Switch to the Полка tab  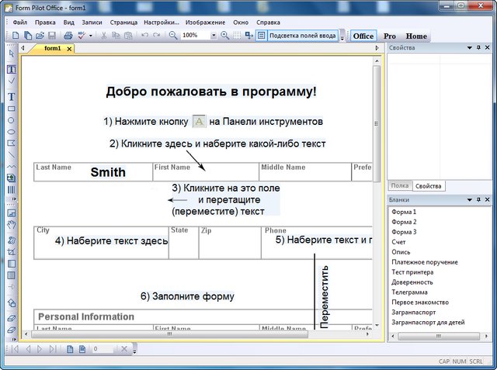(x=400, y=186)
